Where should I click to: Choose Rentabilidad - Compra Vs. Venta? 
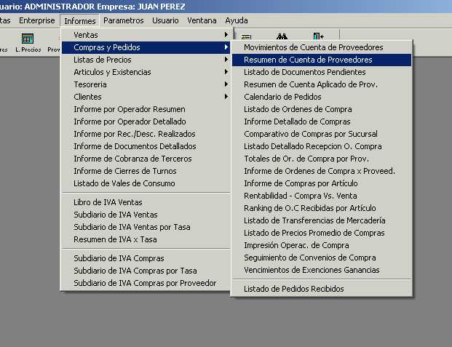[x=322, y=196]
